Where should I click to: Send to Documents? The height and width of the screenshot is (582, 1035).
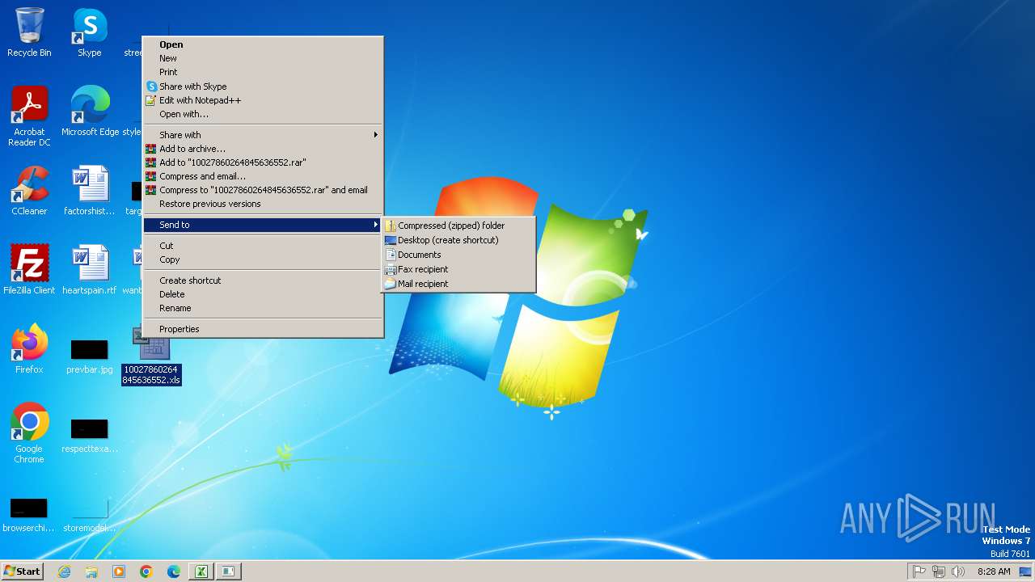(x=458, y=255)
